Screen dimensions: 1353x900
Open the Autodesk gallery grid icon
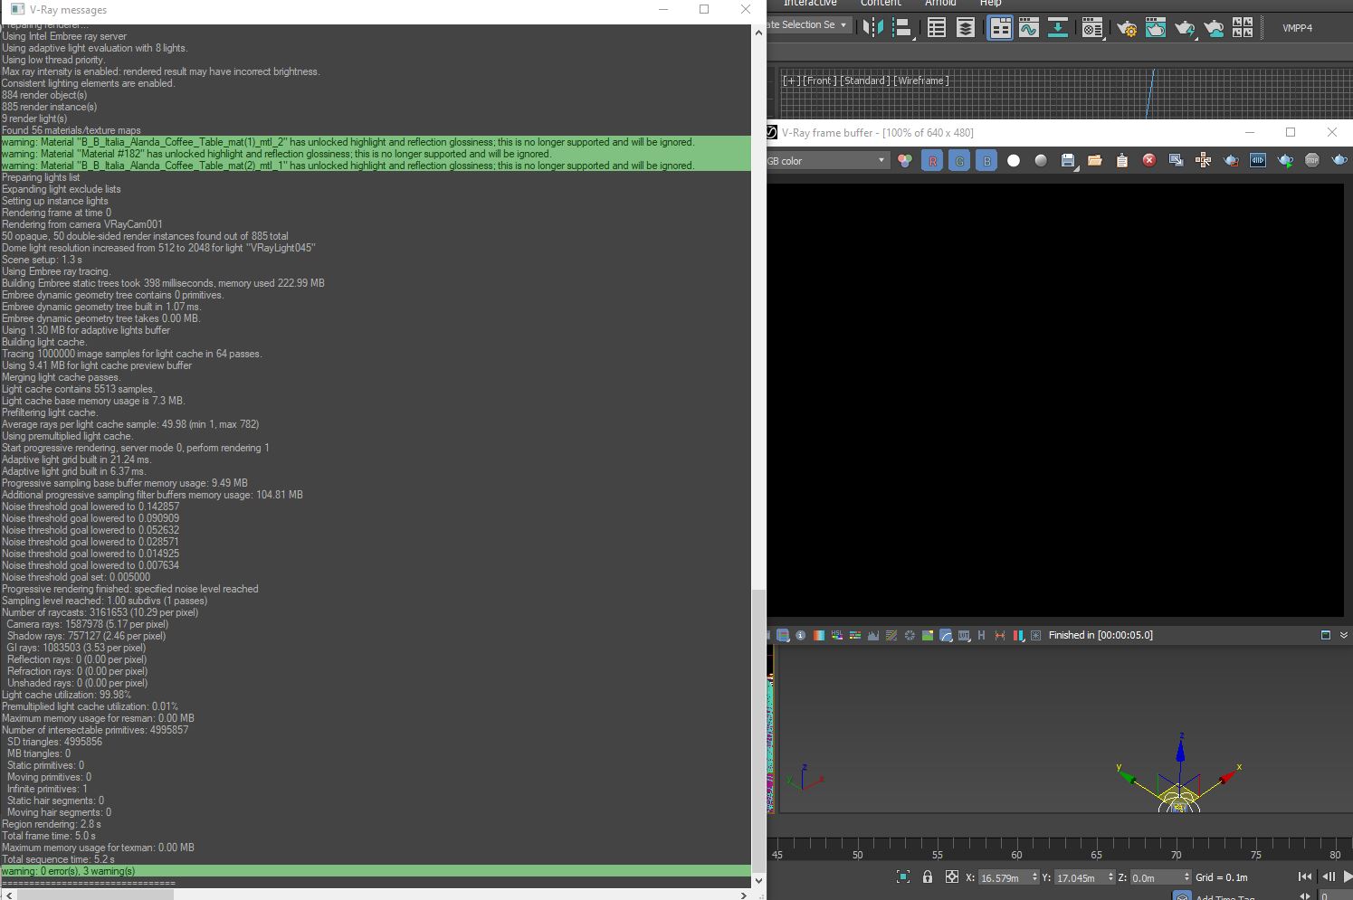coord(1243,28)
